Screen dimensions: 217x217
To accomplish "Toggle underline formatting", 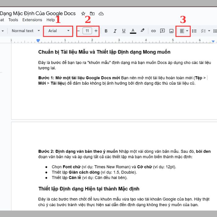I will 124,31.
